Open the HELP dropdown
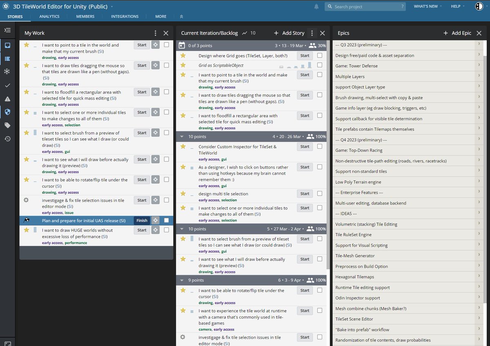490x346 pixels. click(x=457, y=7)
